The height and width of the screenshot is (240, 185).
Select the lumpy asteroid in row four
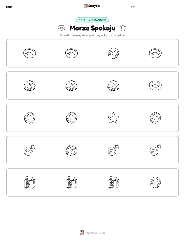pos(72,150)
